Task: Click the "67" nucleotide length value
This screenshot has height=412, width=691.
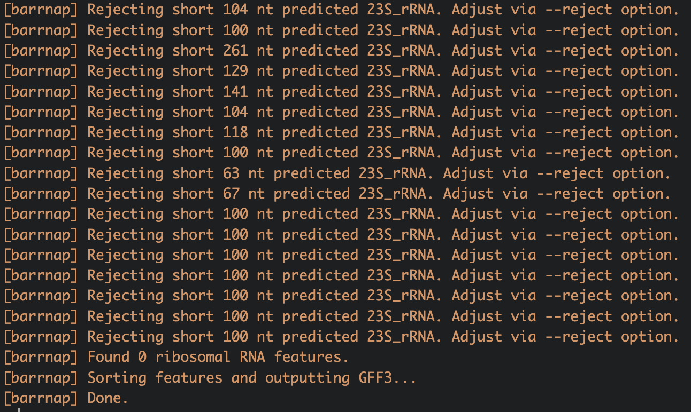Action: pyautogui.click(x=232, y=194)
